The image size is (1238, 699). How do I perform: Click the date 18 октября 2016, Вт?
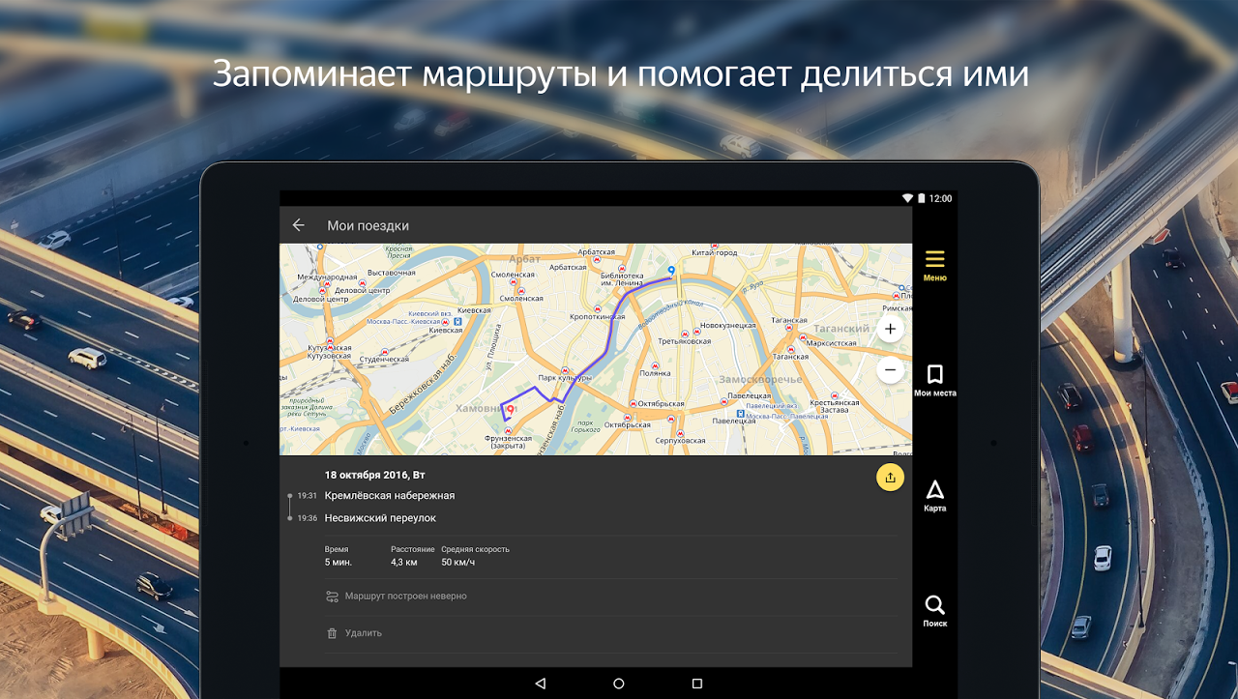374,475
